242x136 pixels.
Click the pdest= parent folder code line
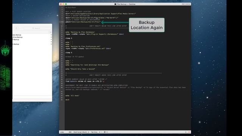pos(83,22)
